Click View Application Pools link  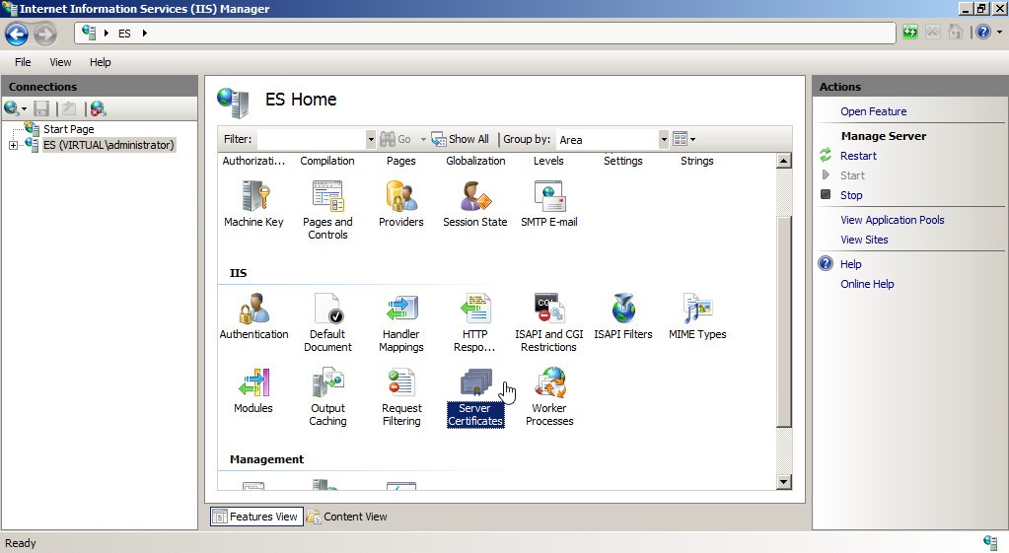892,220
